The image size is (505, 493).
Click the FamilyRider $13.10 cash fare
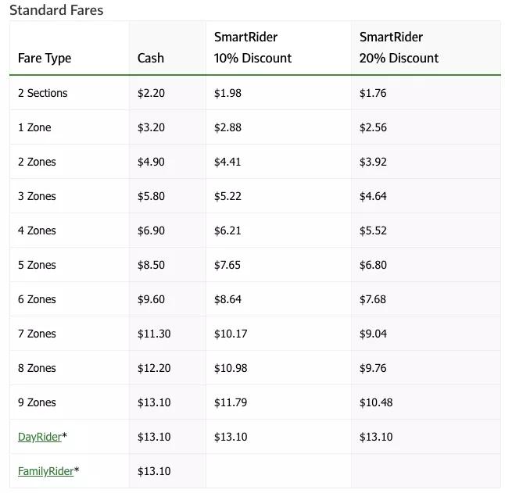[x=154, y=471]
